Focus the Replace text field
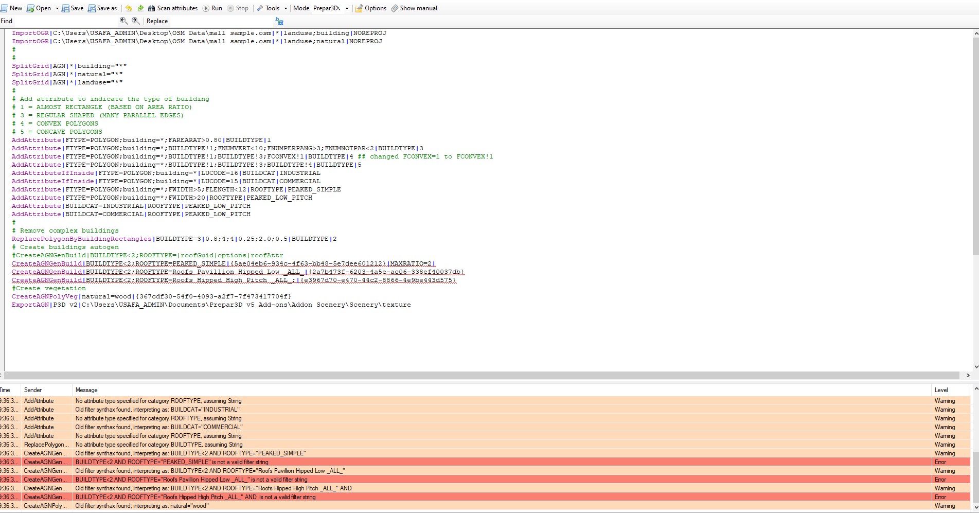Screen dimensions: 979x513 click(x=221, y=21)
